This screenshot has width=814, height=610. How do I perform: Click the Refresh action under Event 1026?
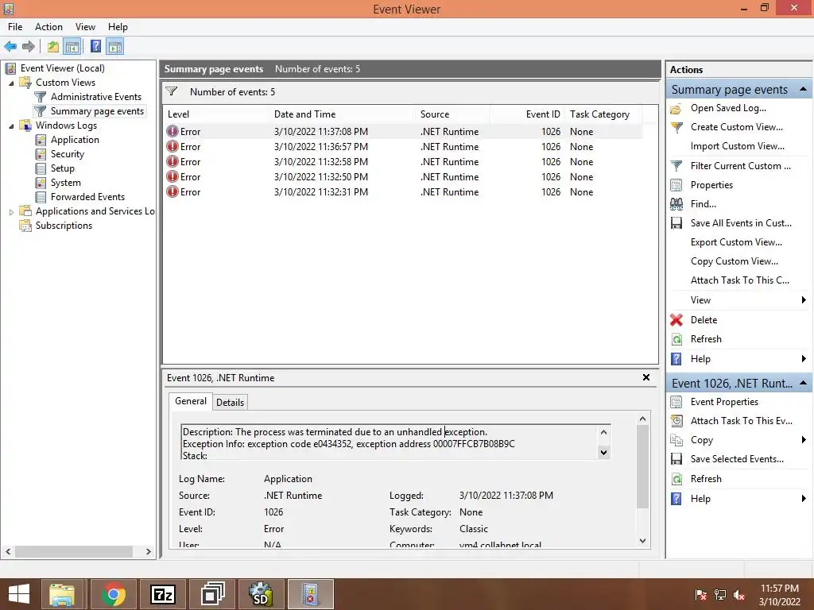click(x=706, y=479)
